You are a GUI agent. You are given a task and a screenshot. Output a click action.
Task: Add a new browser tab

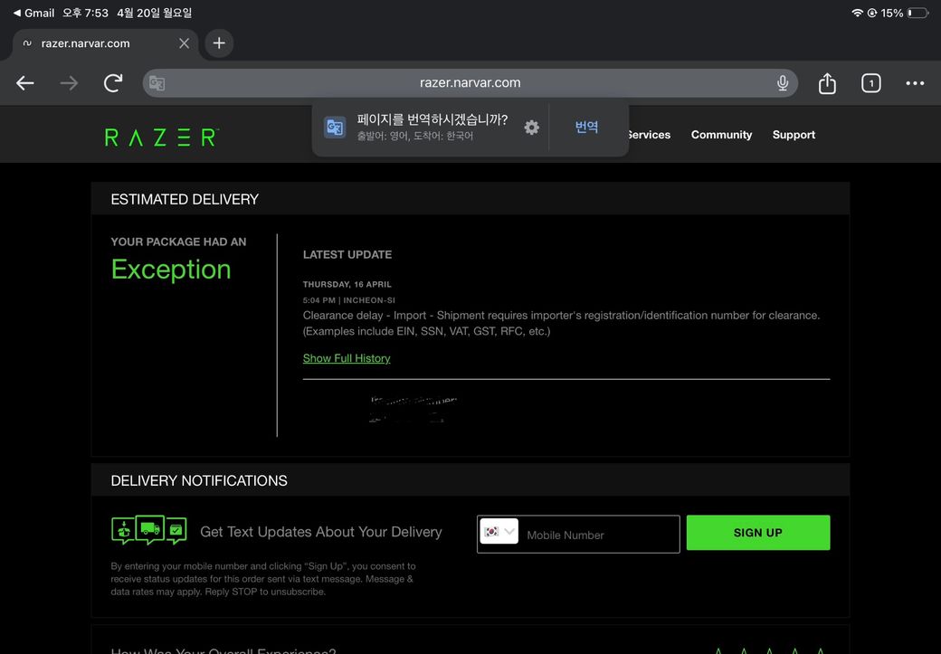point(219,43)
